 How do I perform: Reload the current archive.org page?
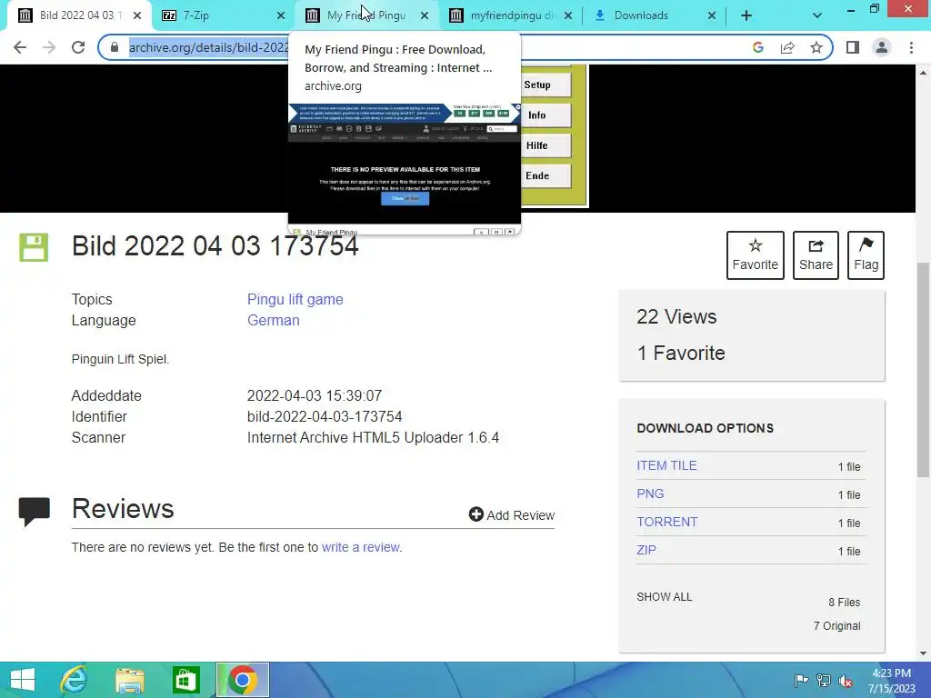tap(78, 47)
